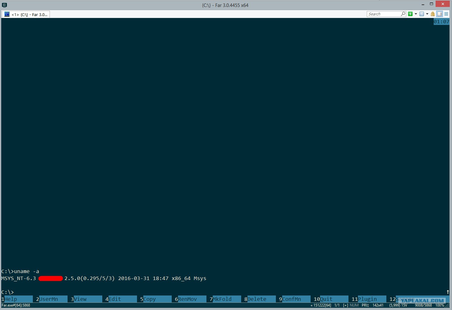This screenshot has height=310, width=452.
Task: Click the 'uname -a' command line text
Action: [27, 271]
